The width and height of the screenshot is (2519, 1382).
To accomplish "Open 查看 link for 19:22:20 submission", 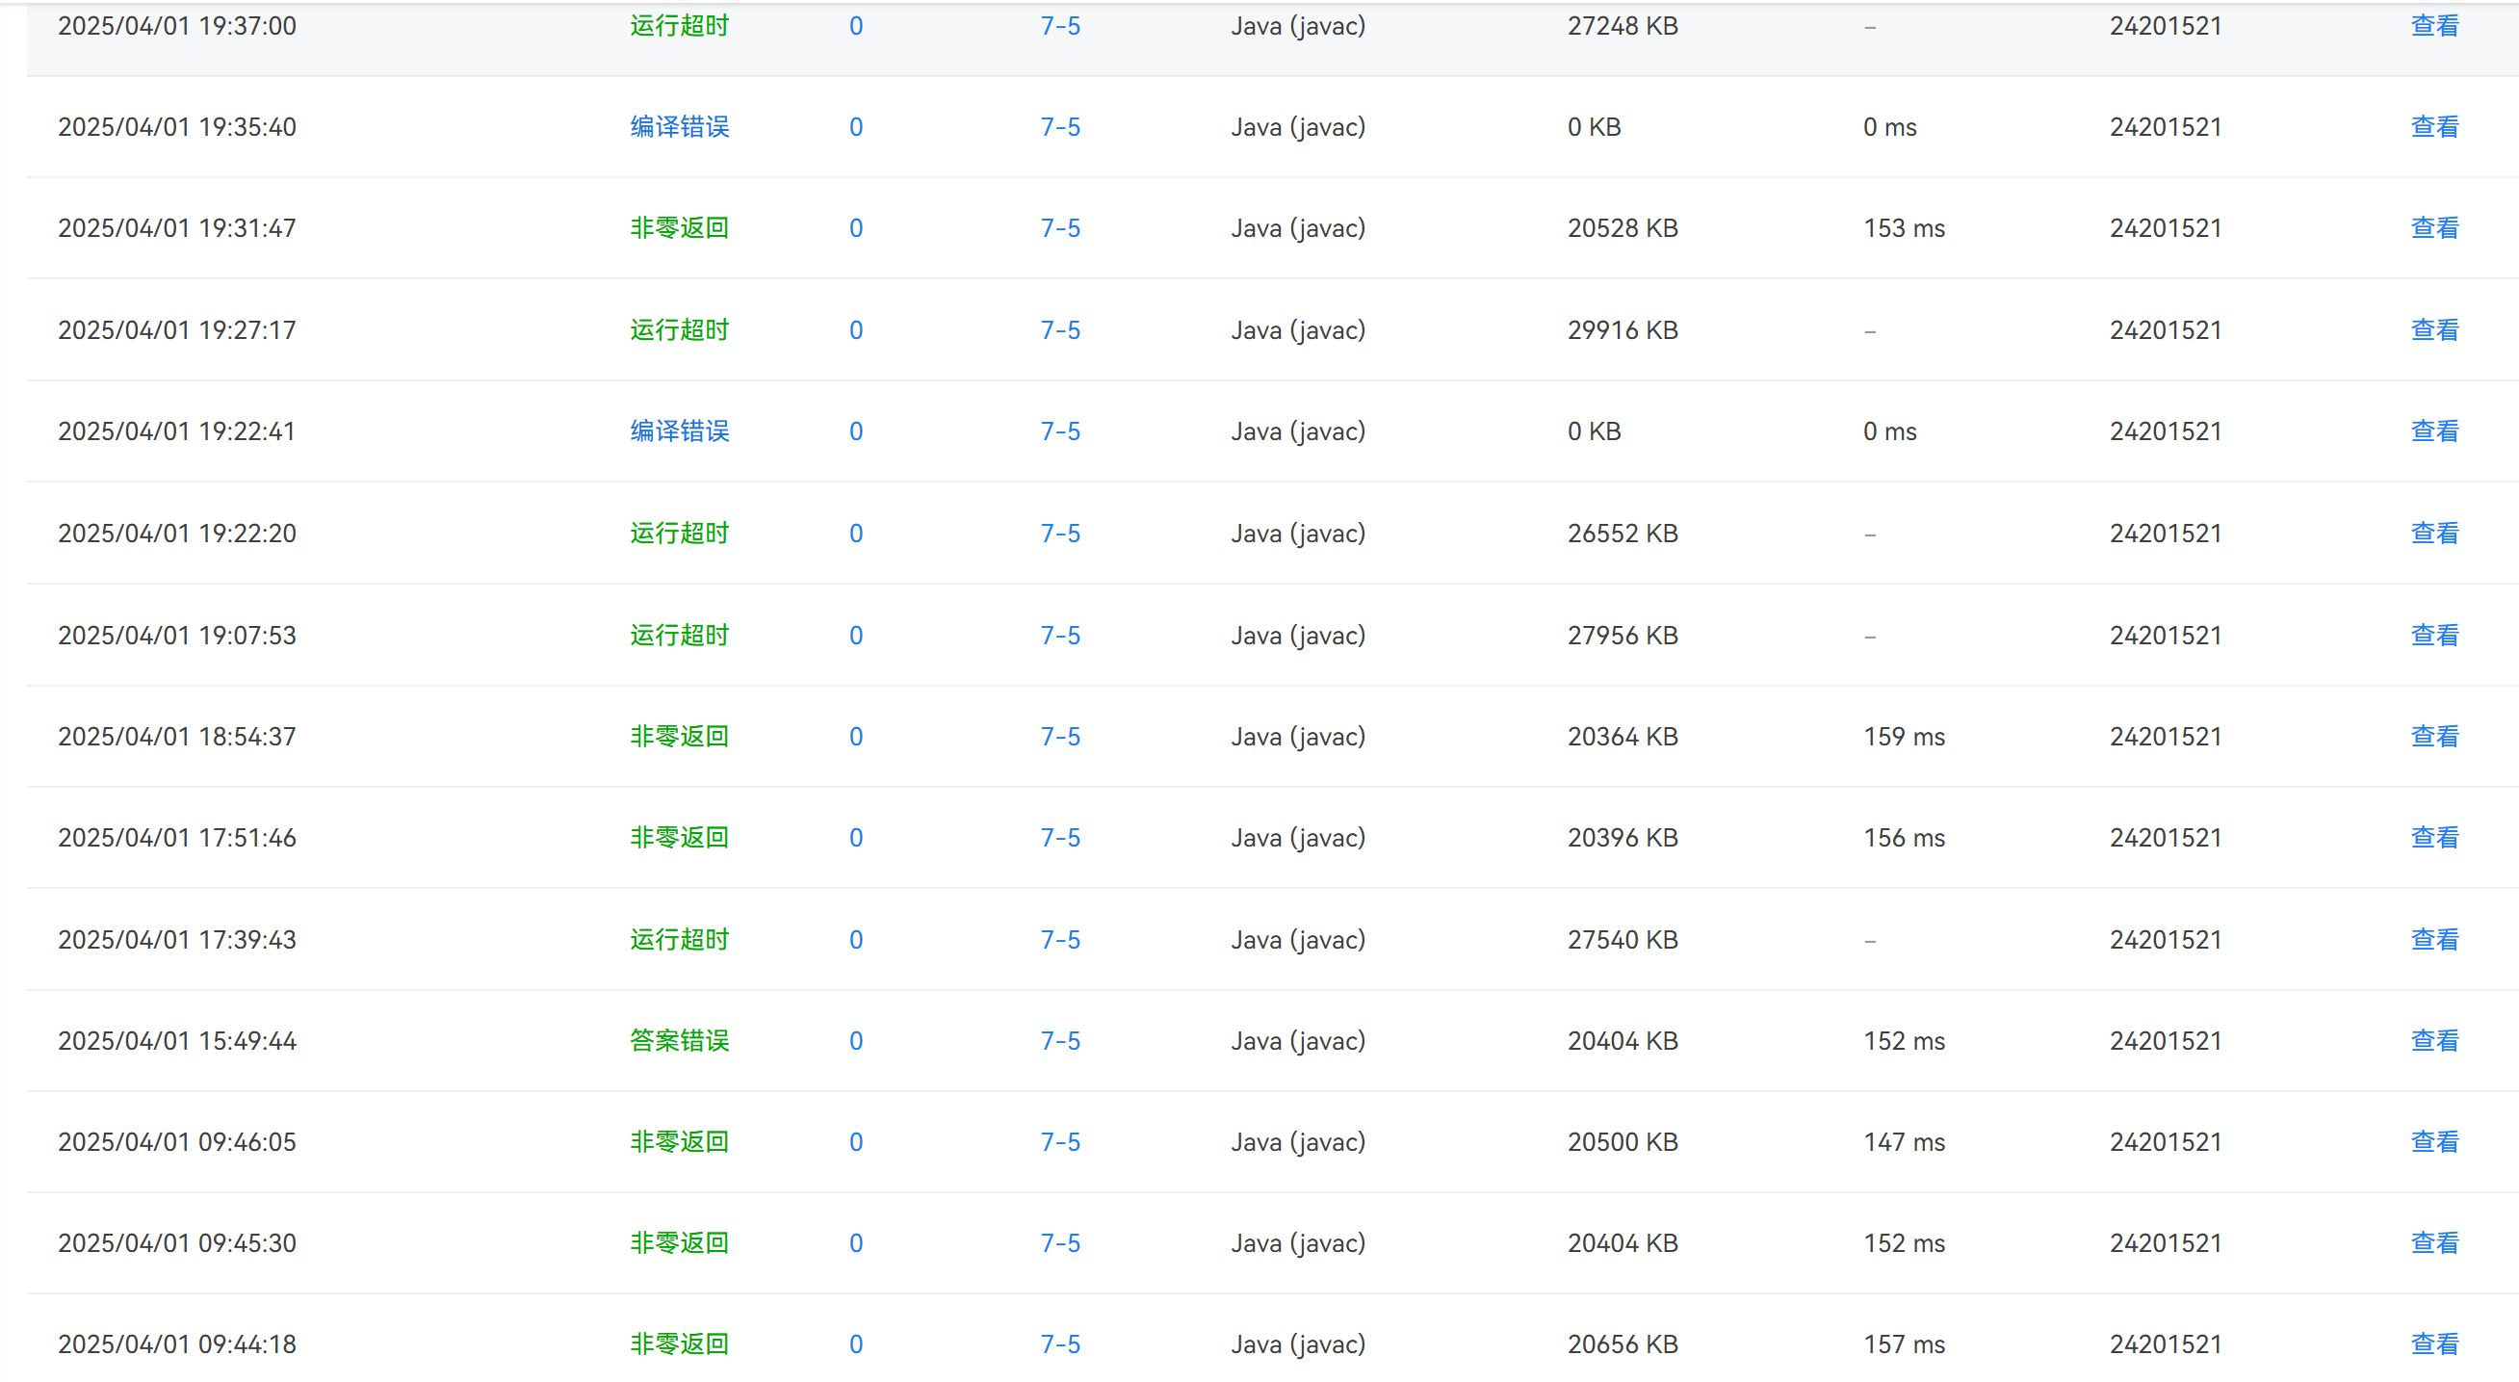I will point(2434,533).
